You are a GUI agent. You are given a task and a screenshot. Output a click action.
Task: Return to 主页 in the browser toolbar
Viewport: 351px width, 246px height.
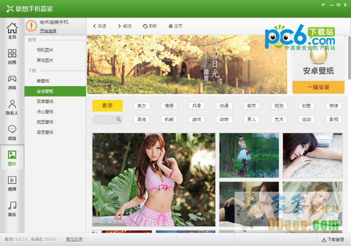click(175, 26)
